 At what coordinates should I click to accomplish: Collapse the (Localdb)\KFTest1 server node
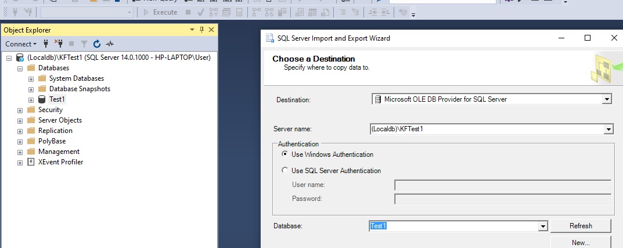9,58
